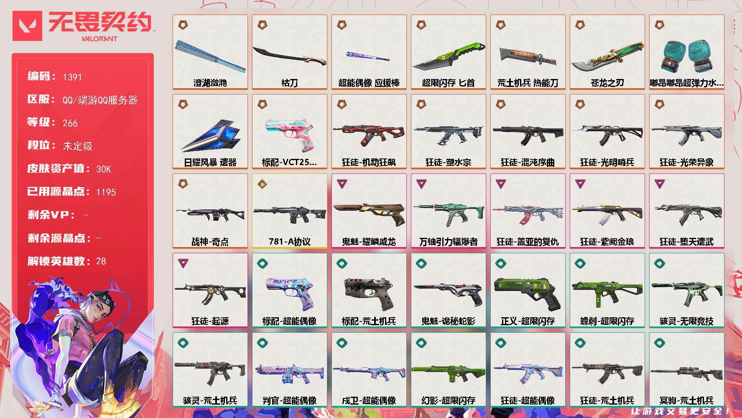This screenshot has height=418, width=742.
Task: Choose the 狂徒-光明哨兵 rifle skin
Action: coord(607,132)
